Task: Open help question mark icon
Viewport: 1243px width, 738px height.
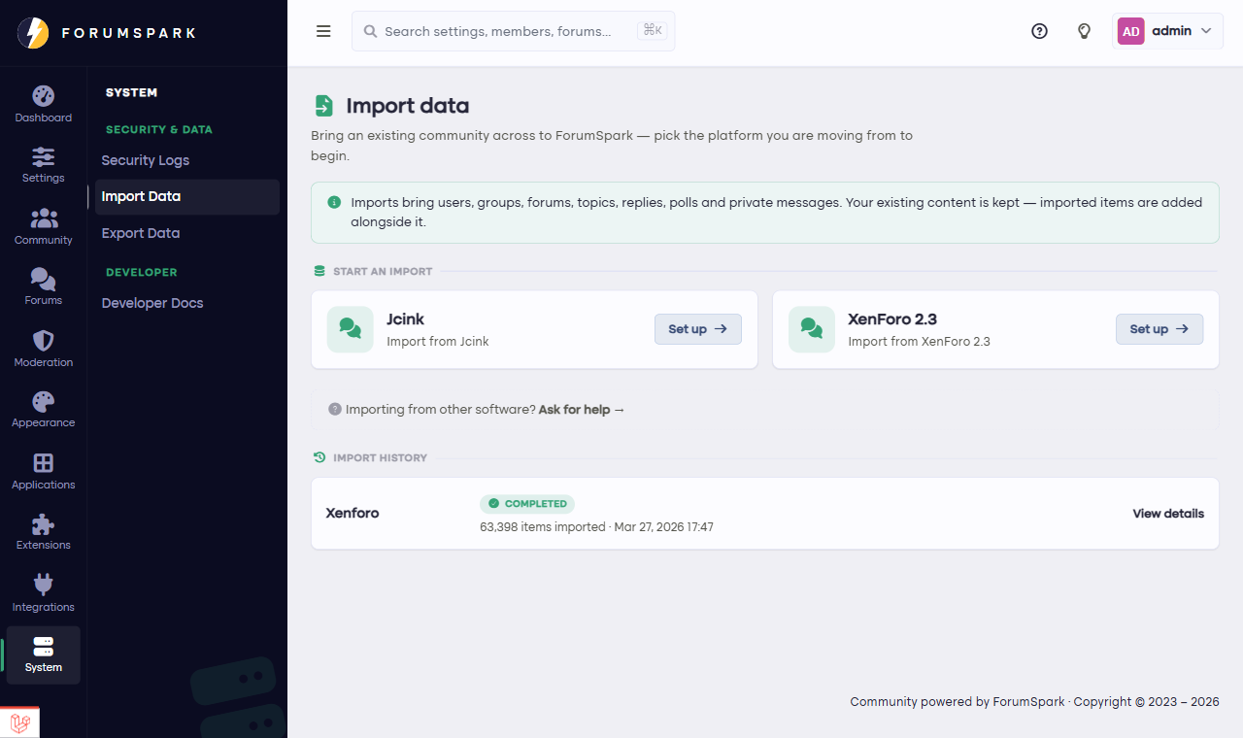Action: coord(1039,31)
